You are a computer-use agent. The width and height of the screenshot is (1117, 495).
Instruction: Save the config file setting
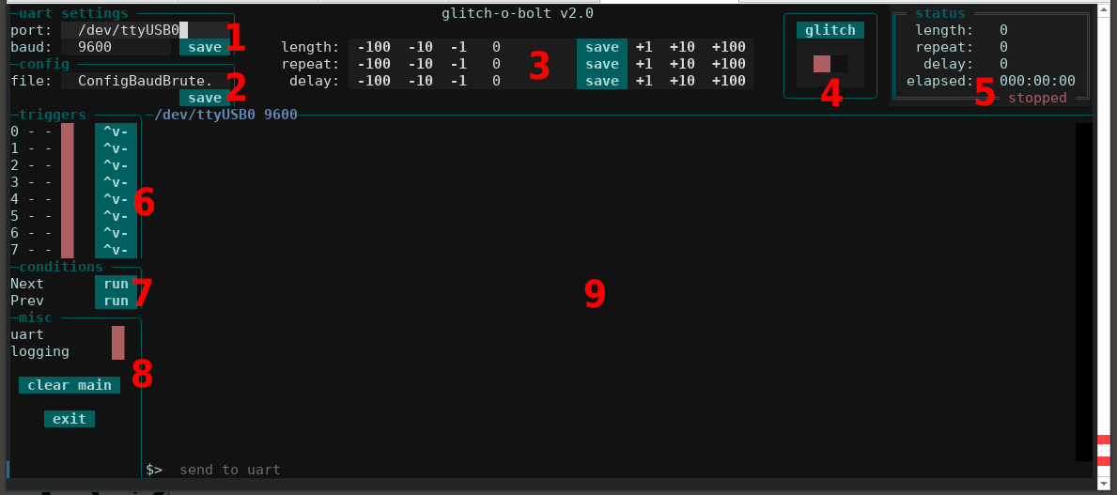click(204, 98)
